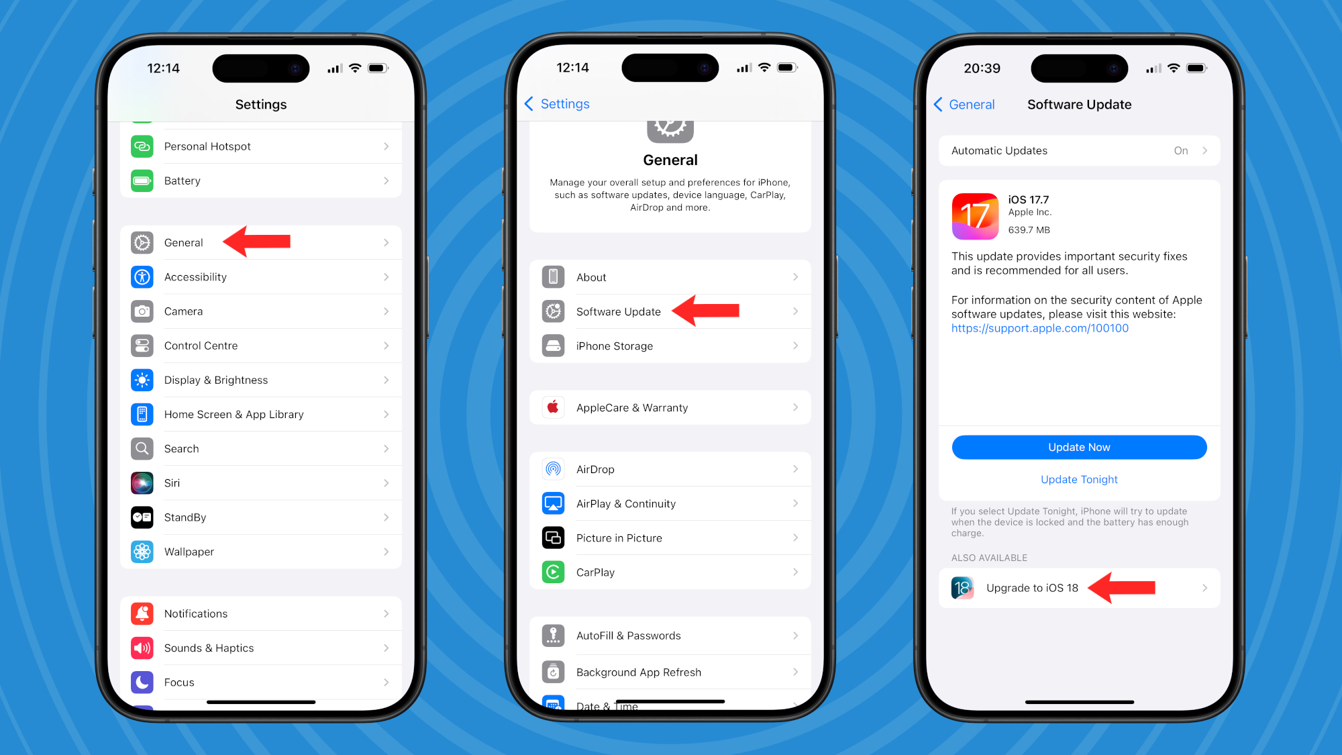Tap Update Tonight option
The height and width of the screenshot is (755, 1342).
coord(1078,479)
